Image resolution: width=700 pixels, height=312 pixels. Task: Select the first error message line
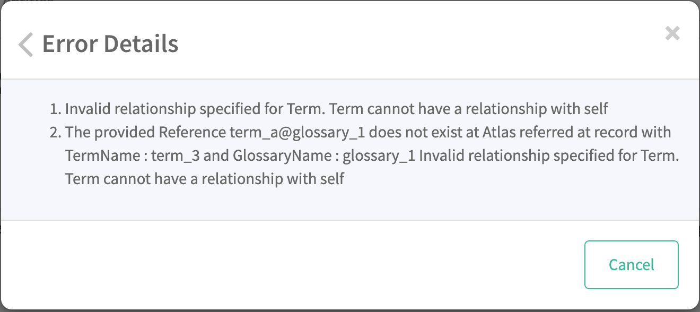point(336,109)
